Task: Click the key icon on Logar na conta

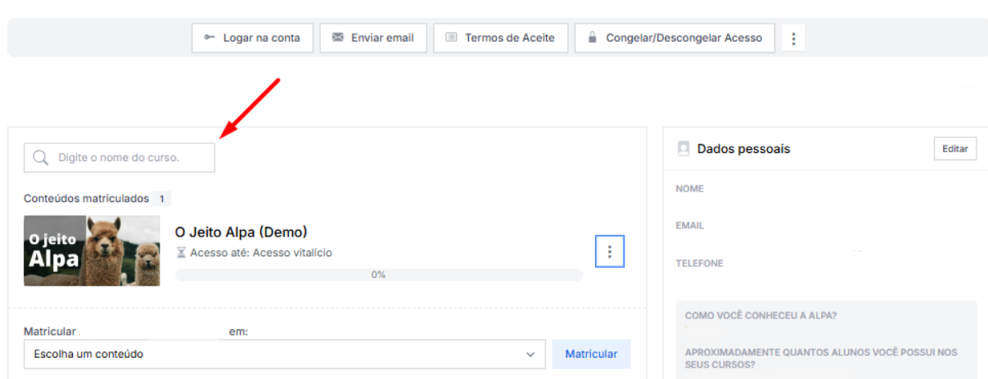Action: click(x=210, y=38)
